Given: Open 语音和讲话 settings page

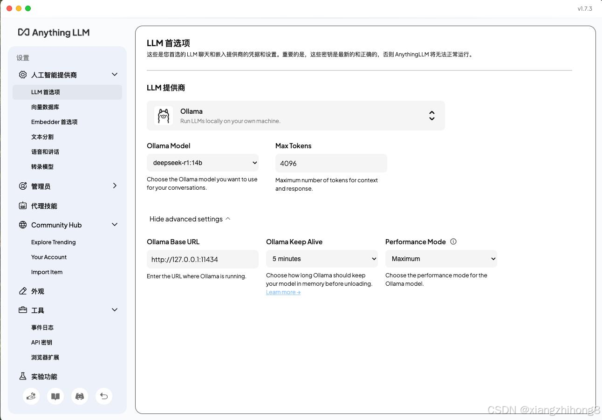Looking at the screenshot, I should coord(45,152).
